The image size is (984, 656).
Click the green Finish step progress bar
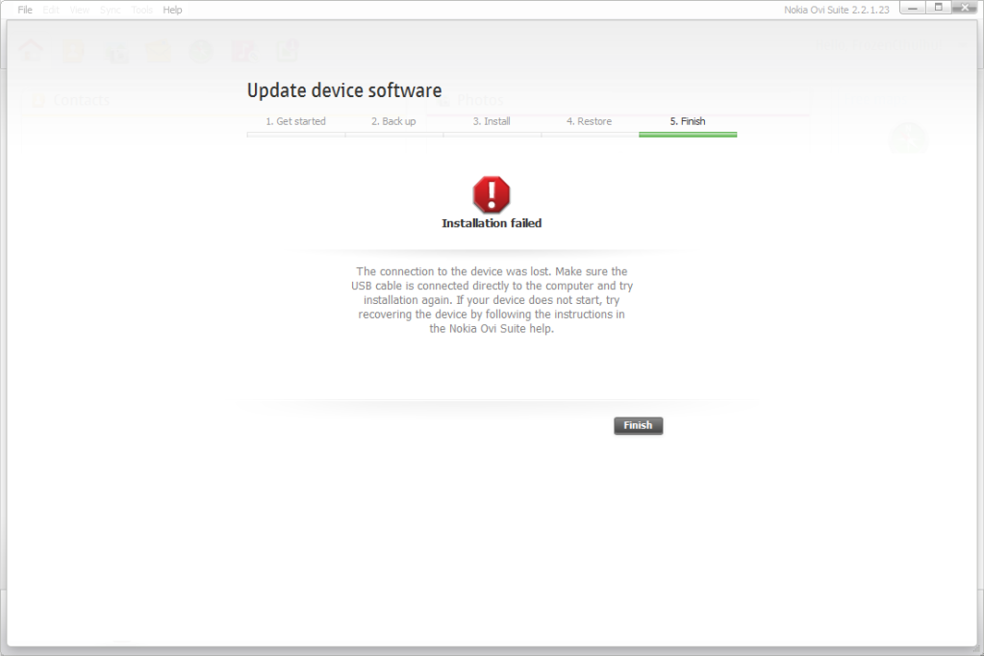coord(688,135)
